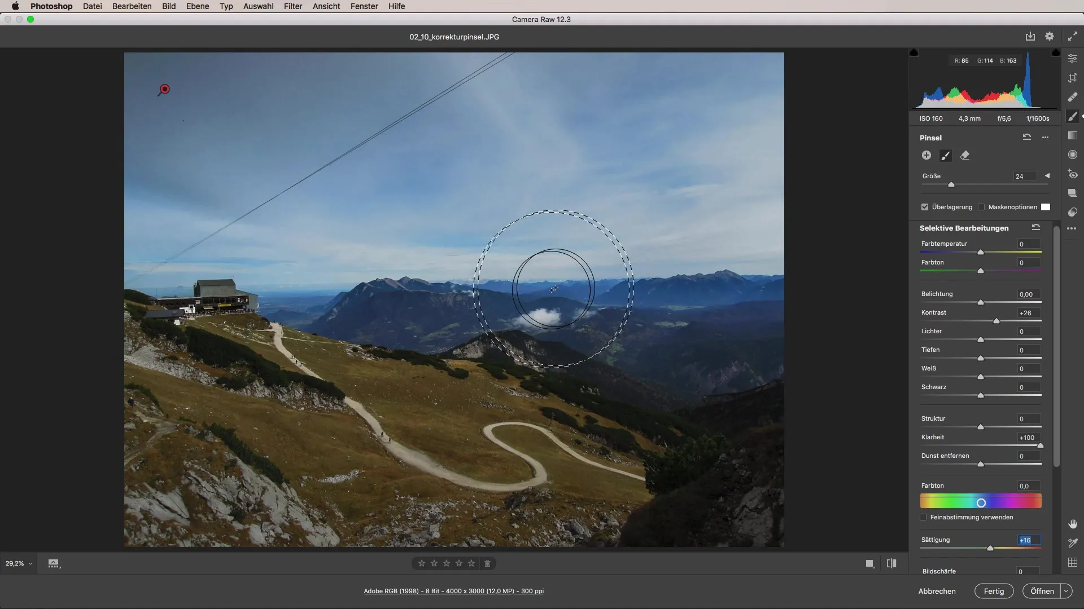This screenshot has height=609, width=1084.
Task: Enable the Maskenoptionen checkbox
Action: point(981,207)
